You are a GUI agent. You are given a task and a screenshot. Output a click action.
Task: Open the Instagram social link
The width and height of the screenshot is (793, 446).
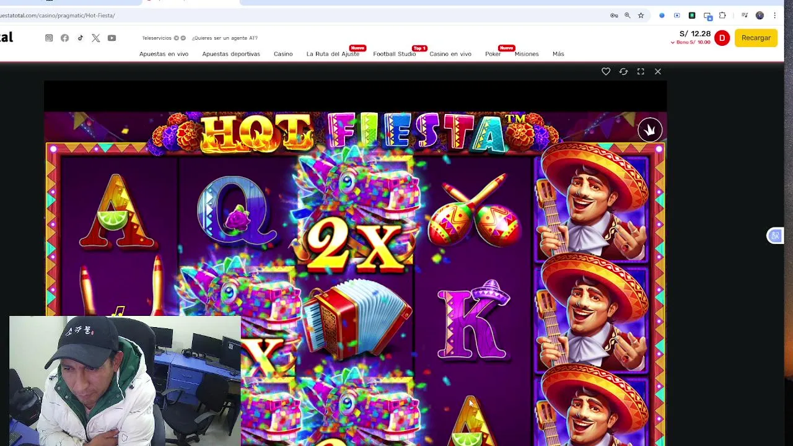[49, 38]
